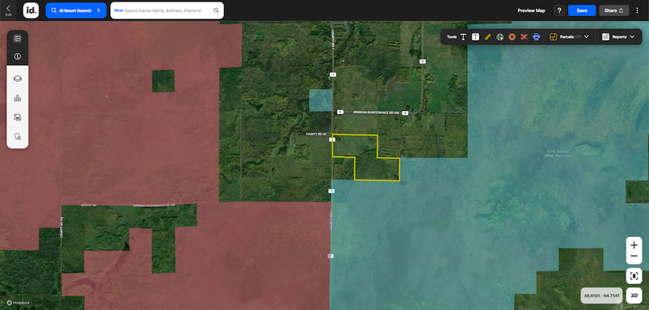Viewport: 649px width, 310px height.
Task: Save the map
Action: (582, 10)
